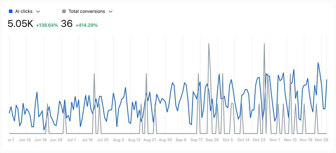Click the tallest gray conversions spike near Sep 26
This screenshot has height=153, width=336.
(x=209, y=44)
